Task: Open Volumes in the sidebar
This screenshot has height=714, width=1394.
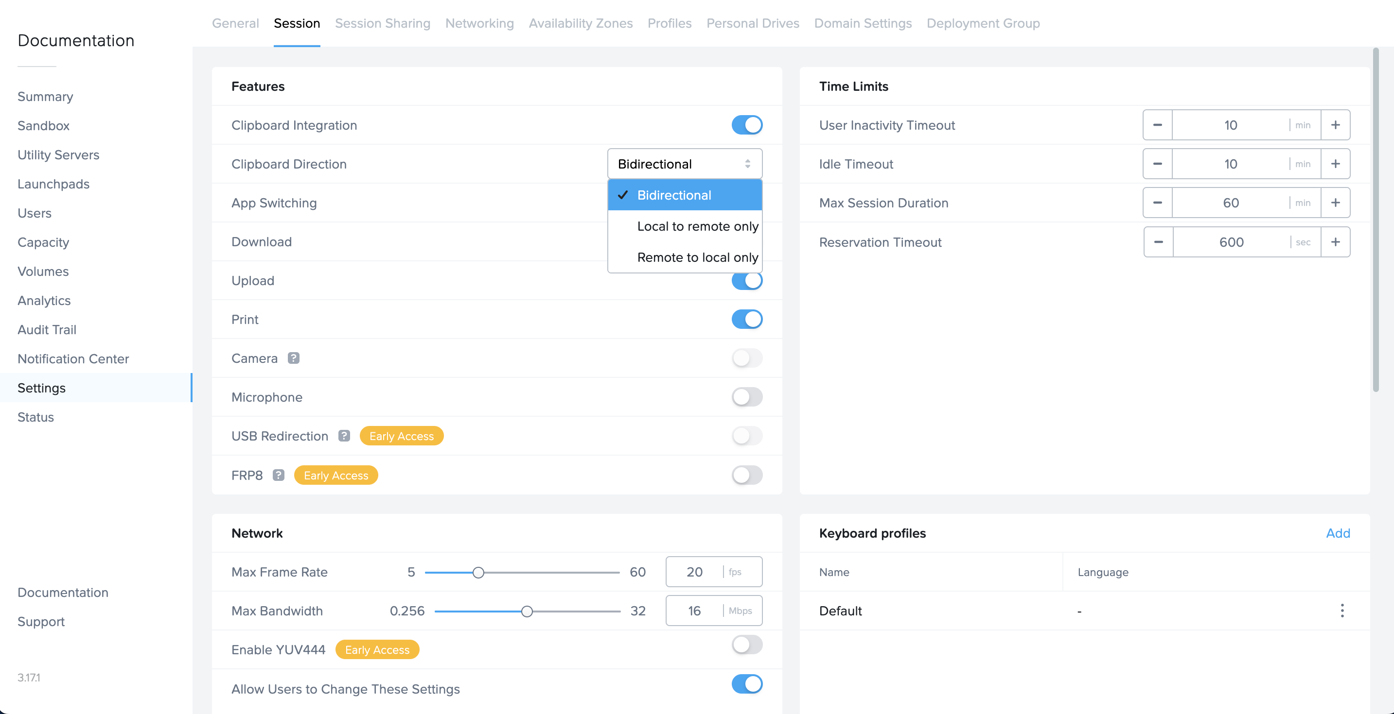Action: (43, 272)
